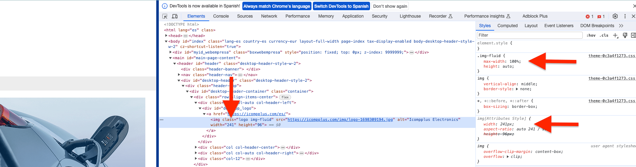Switch to the Console tab
Screen dimensions: 636x167
pyautogui.click(x=221, y=16)
